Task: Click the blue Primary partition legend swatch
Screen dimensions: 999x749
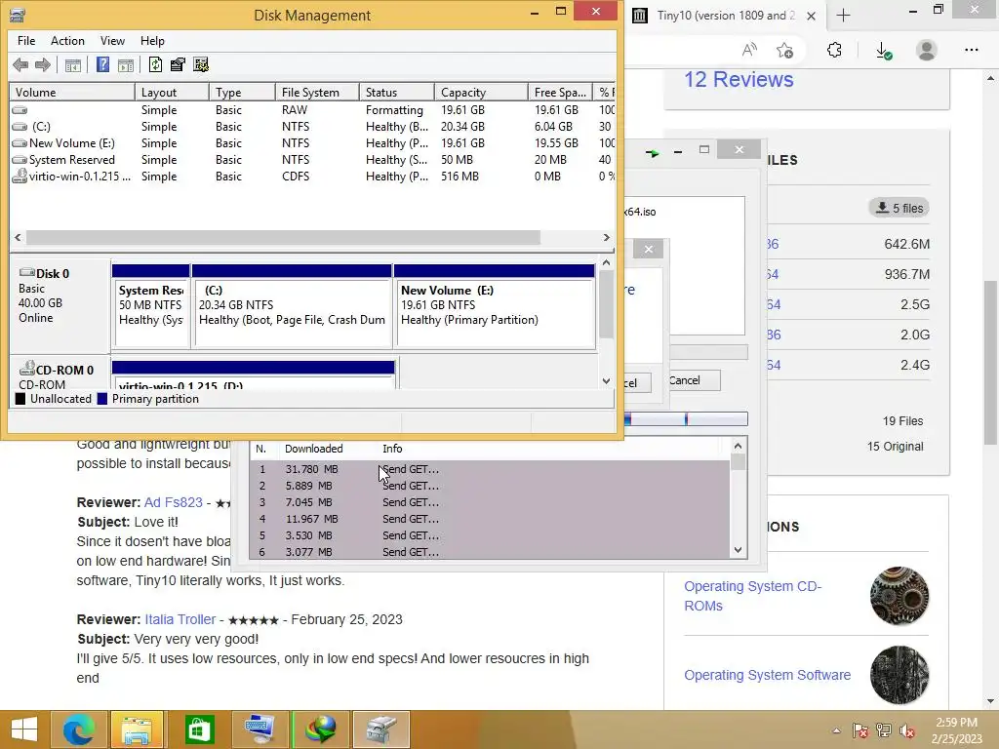Action: (x=101, y=399)
